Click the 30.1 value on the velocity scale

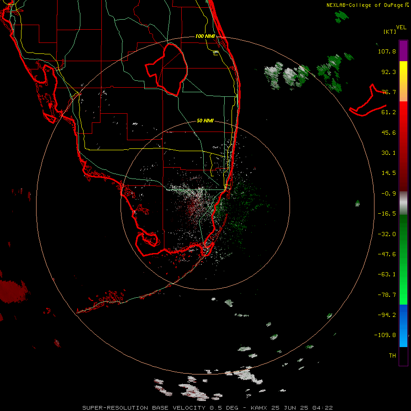(x=389, y=153)
